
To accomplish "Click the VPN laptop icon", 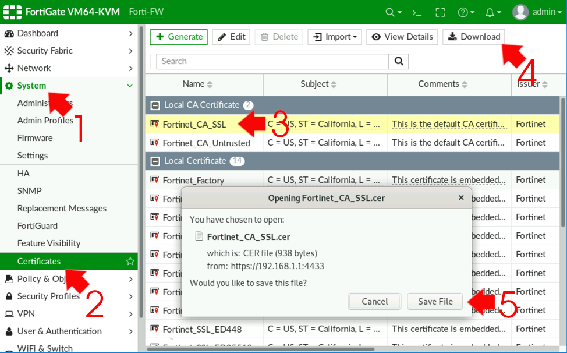I will click(9, 313).
